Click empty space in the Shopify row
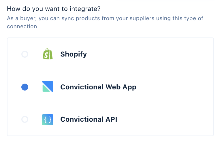The height and width of the screenshot is (143, 222). pos(150,54)
